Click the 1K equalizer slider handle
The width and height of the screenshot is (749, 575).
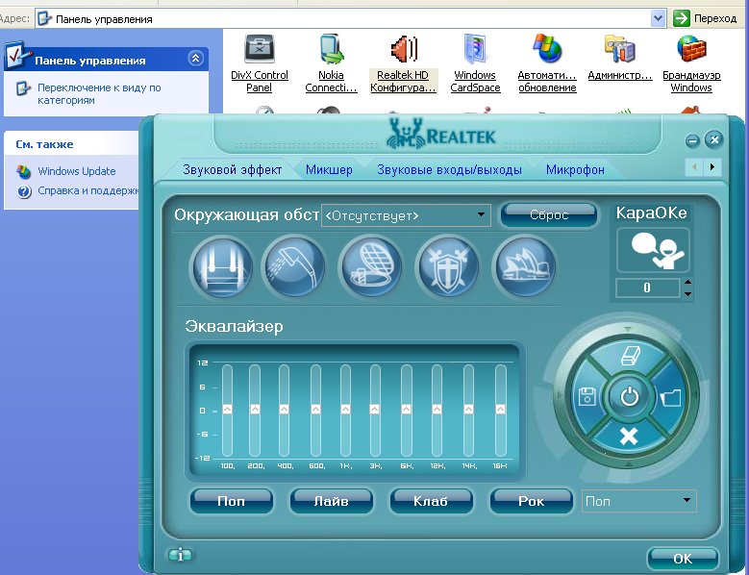click(x=345, y=410)
